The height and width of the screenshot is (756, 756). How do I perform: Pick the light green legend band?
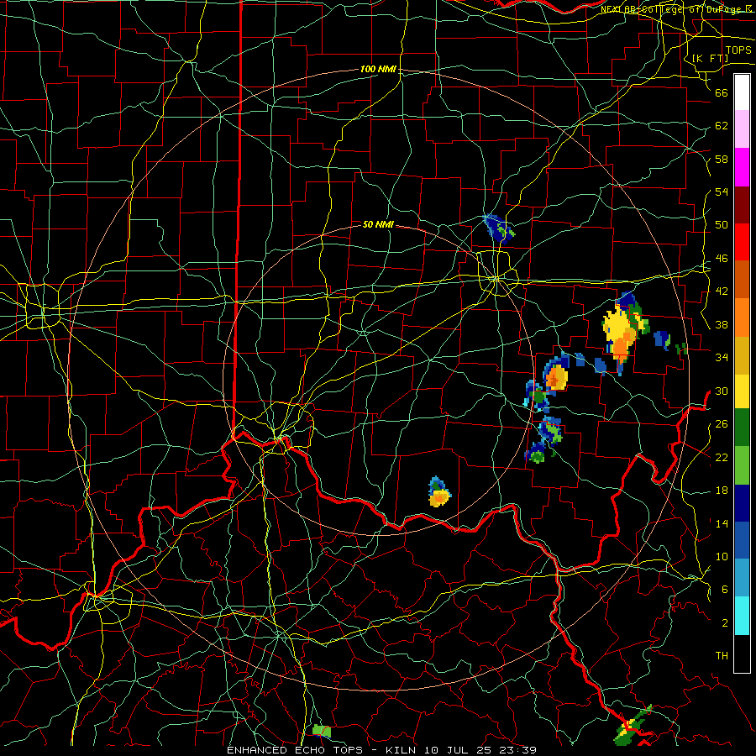(x=742, y=465)
